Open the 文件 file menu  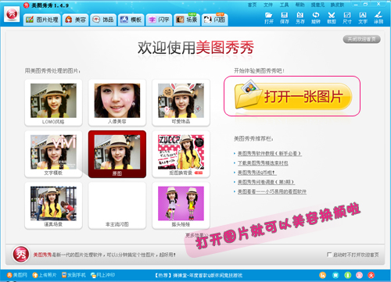click(x=268, y=5)
